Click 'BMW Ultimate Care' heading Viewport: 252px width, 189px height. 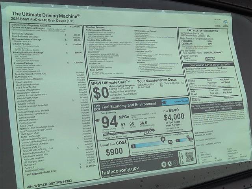(111, 83)
